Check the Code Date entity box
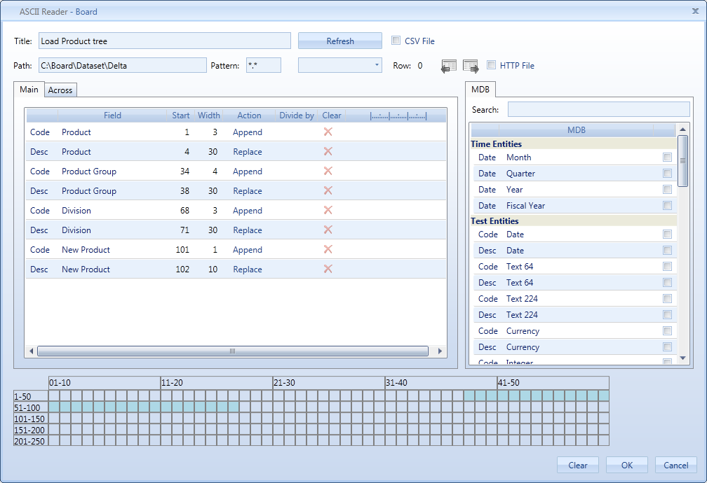Viewport: 707px width, 483px height. 667,234
